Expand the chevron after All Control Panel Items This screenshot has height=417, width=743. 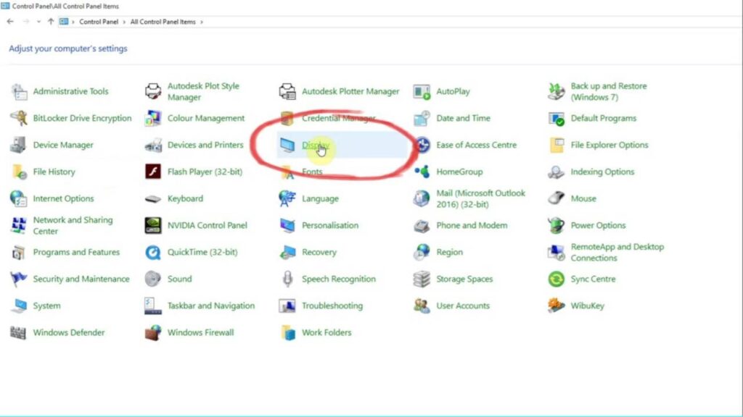coord(202,22)
